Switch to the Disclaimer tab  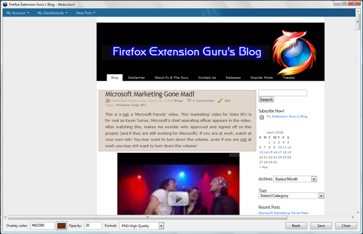136,77
